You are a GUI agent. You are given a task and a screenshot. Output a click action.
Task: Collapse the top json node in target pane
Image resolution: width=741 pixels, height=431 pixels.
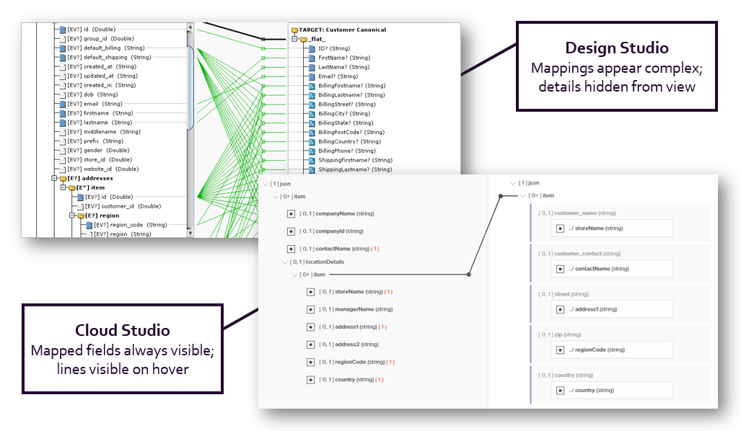(512, 184)
